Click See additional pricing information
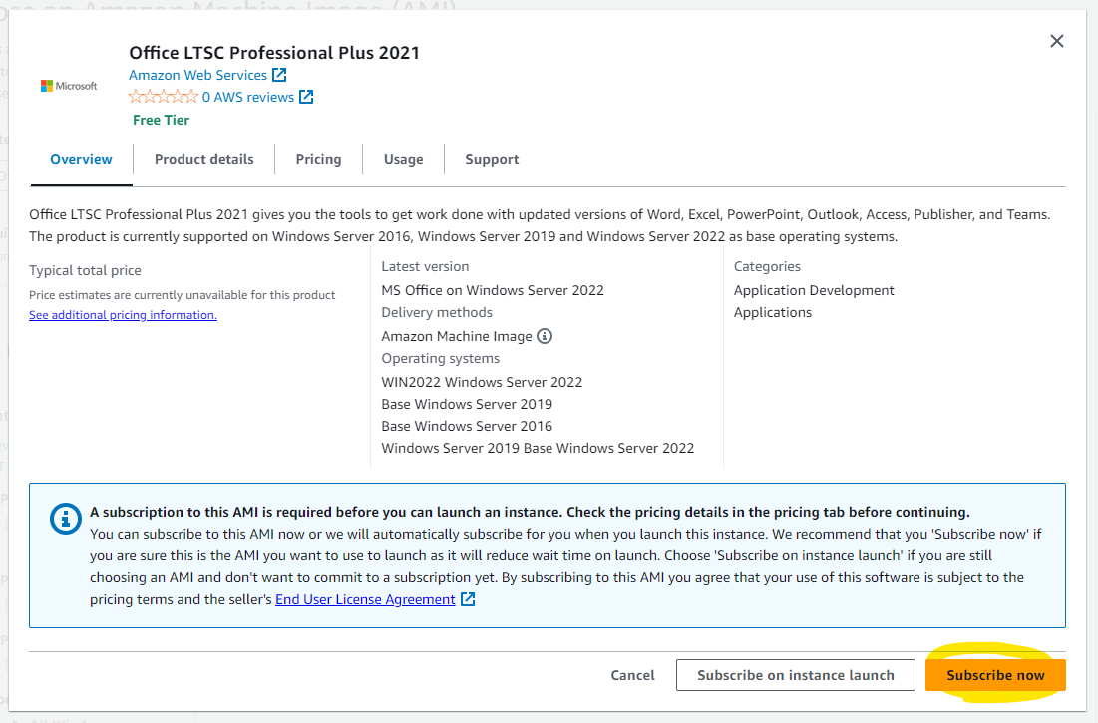Screen dimensions: 1098x723 [123, 314]
